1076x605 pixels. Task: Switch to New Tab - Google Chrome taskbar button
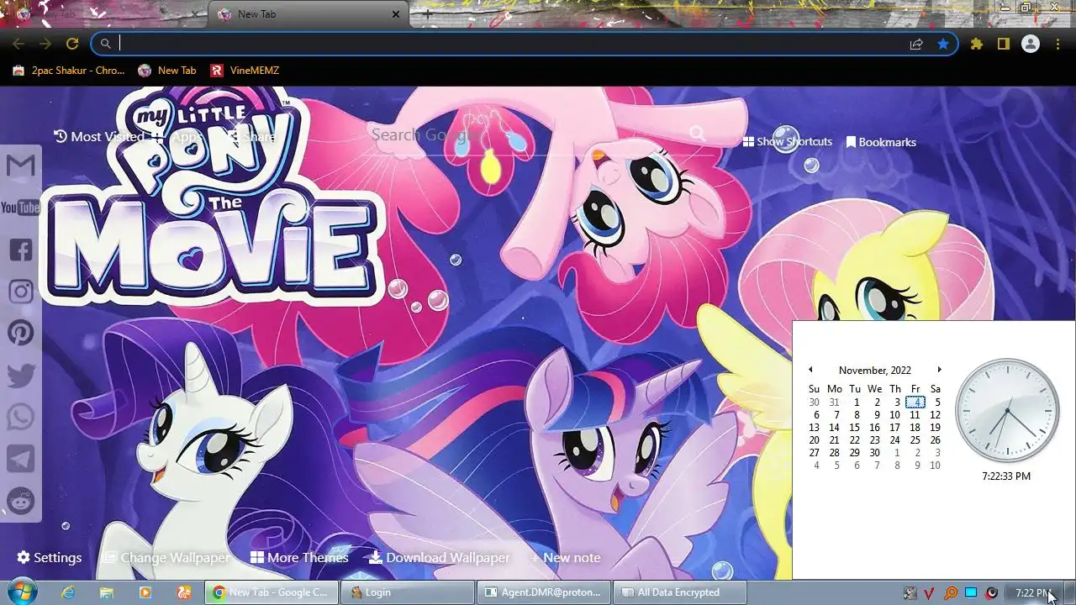point(271,592)
